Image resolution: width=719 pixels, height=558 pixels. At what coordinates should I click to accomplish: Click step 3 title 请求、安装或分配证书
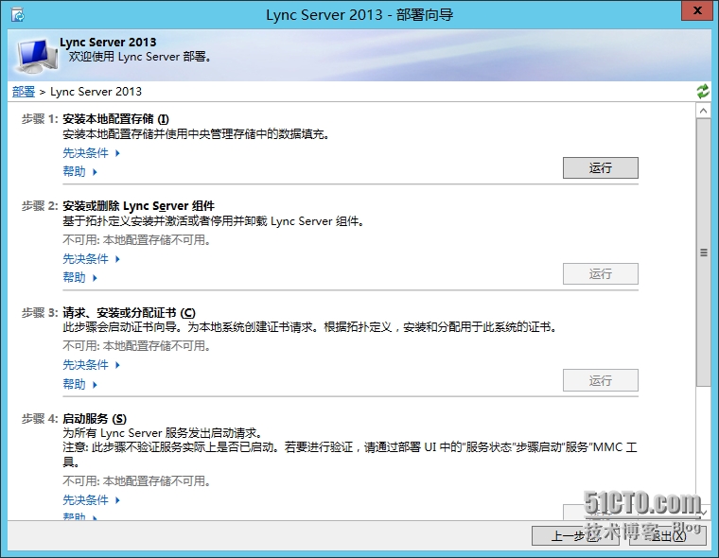click(129, 313)
